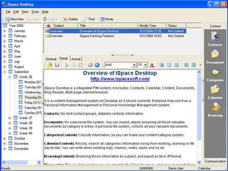Expand the Week 37 node
Screen dimensions: 228x171
(10, 118)
